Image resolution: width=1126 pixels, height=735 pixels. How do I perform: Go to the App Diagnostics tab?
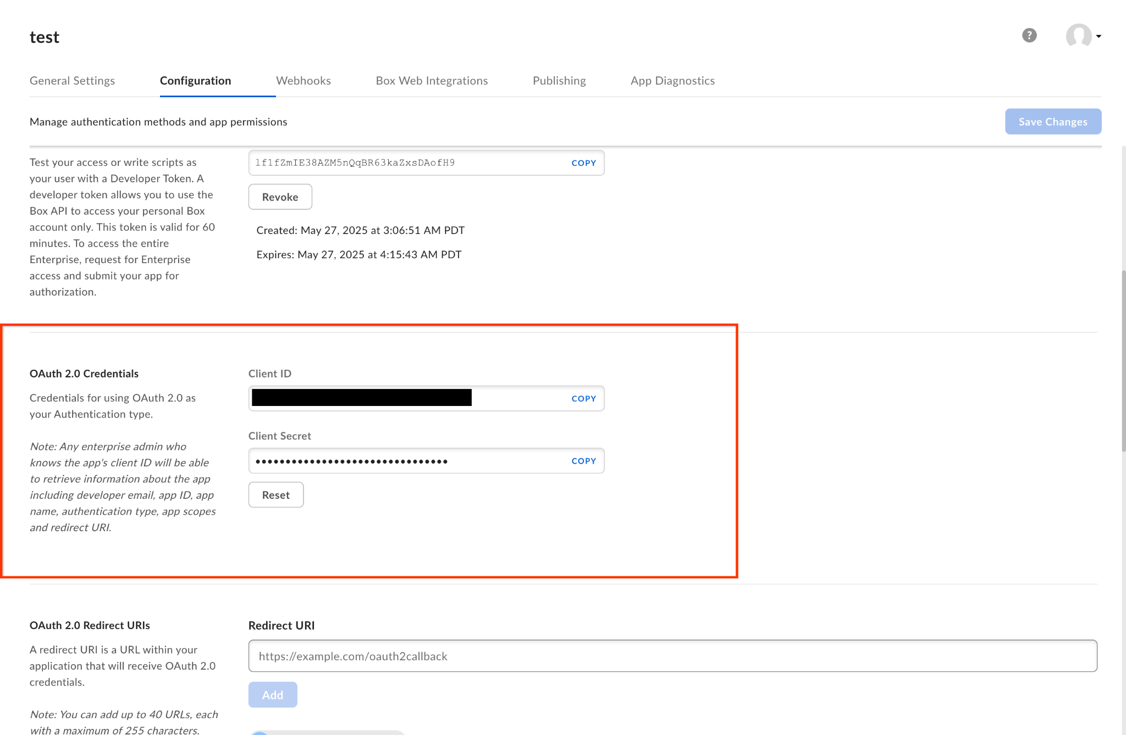tap(672, 80)
